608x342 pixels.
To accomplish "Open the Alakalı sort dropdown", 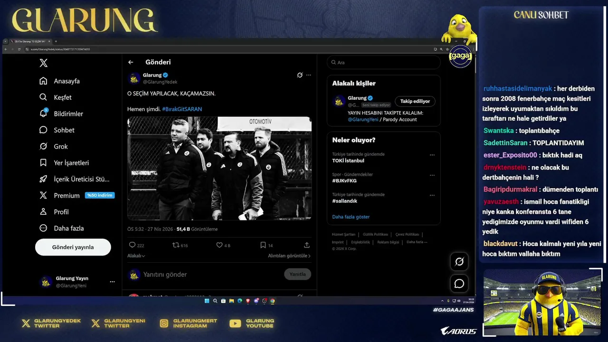I will 136,256.
